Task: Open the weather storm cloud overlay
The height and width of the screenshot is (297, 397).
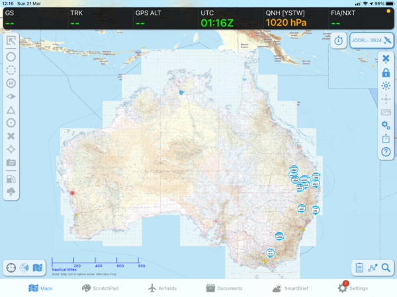Action: tap(11, 192)
